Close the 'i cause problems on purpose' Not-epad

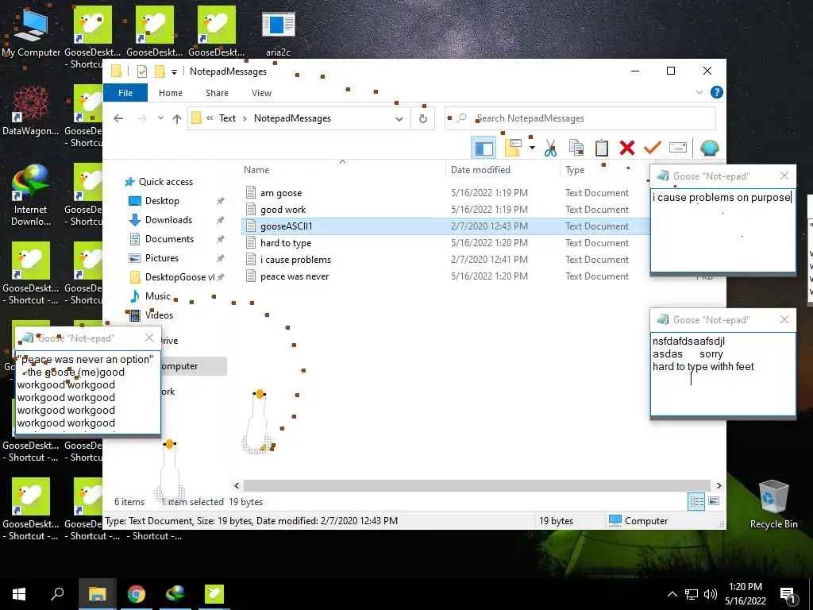[784, 176]
